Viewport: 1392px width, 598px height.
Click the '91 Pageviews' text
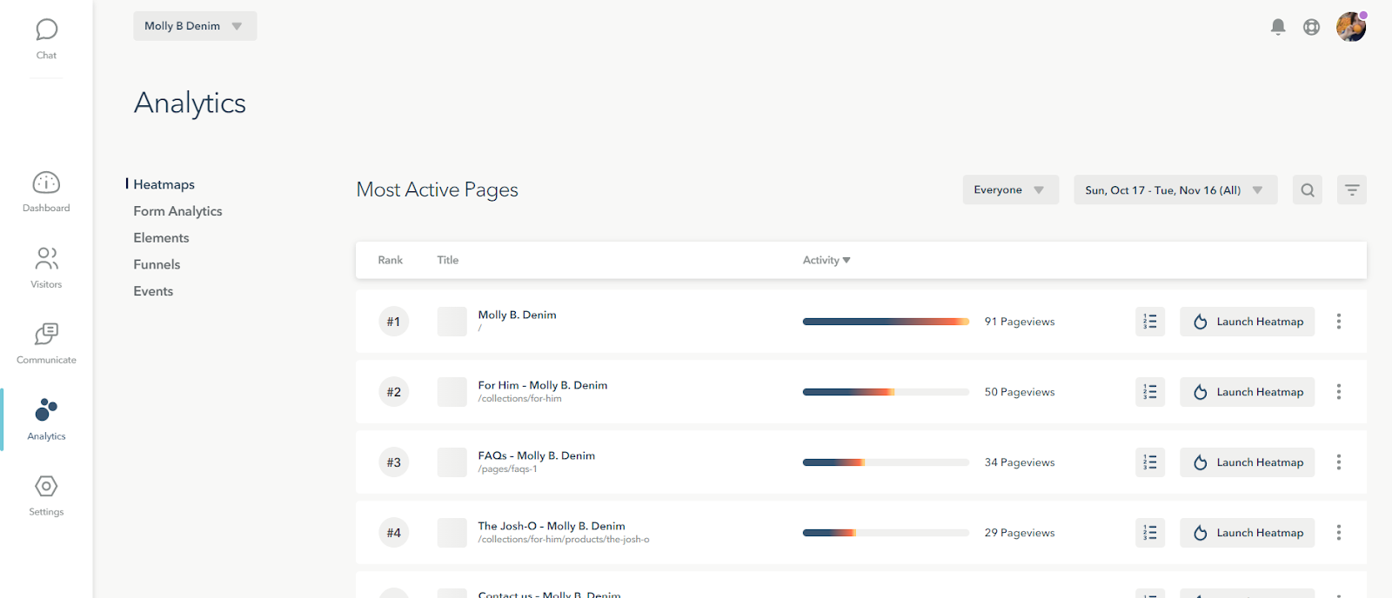tap(1020, 322)
